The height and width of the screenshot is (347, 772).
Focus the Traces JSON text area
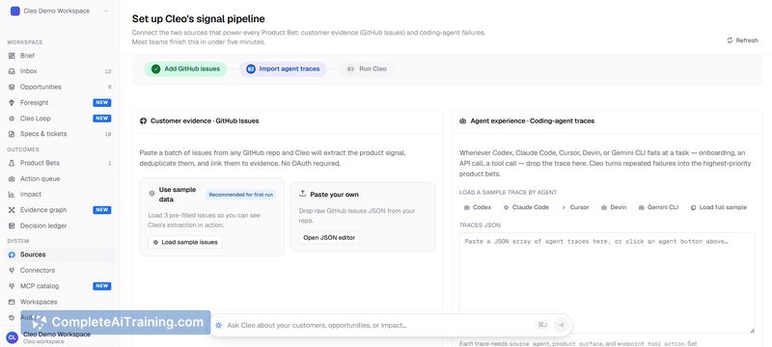coord(607,283)
